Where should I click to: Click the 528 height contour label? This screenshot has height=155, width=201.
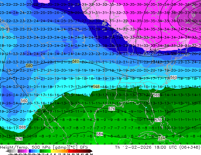153,50
